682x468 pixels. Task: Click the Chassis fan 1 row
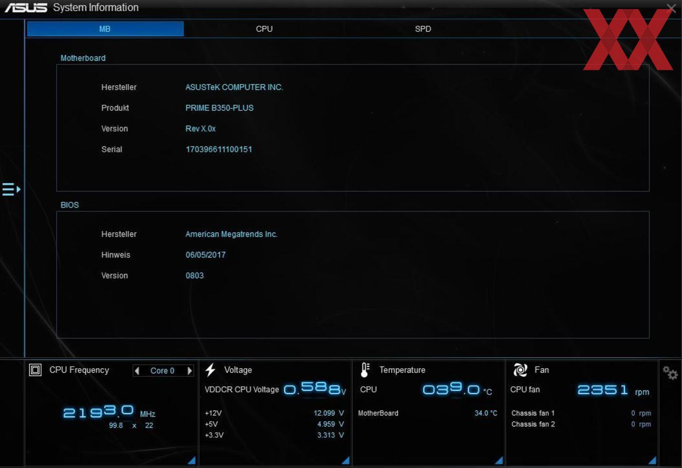pos(581,413)
